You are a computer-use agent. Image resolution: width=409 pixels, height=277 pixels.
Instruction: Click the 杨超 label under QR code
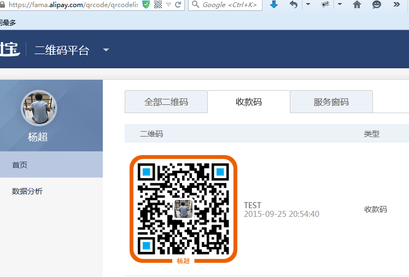point(183,261)
